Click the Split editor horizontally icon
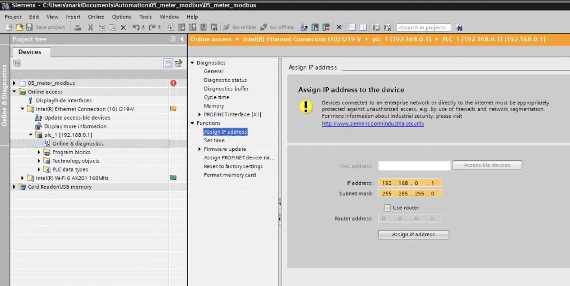Viewport: 570px width, 286px height. (352, 28)
